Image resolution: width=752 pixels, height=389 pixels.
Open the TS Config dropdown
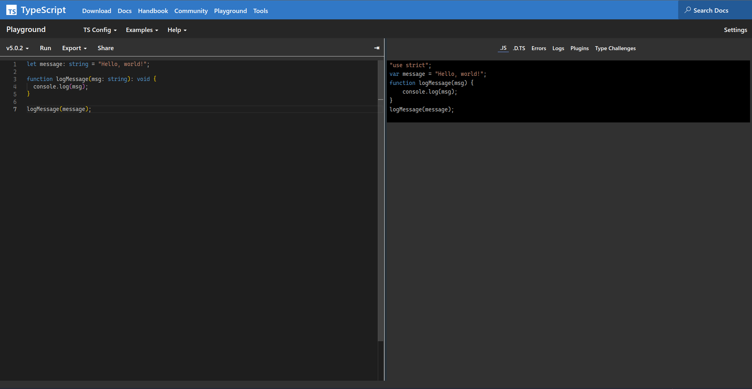pos(100,30)
